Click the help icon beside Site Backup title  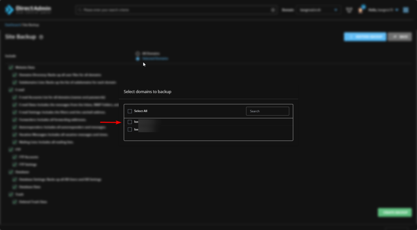tap(42, 37)
